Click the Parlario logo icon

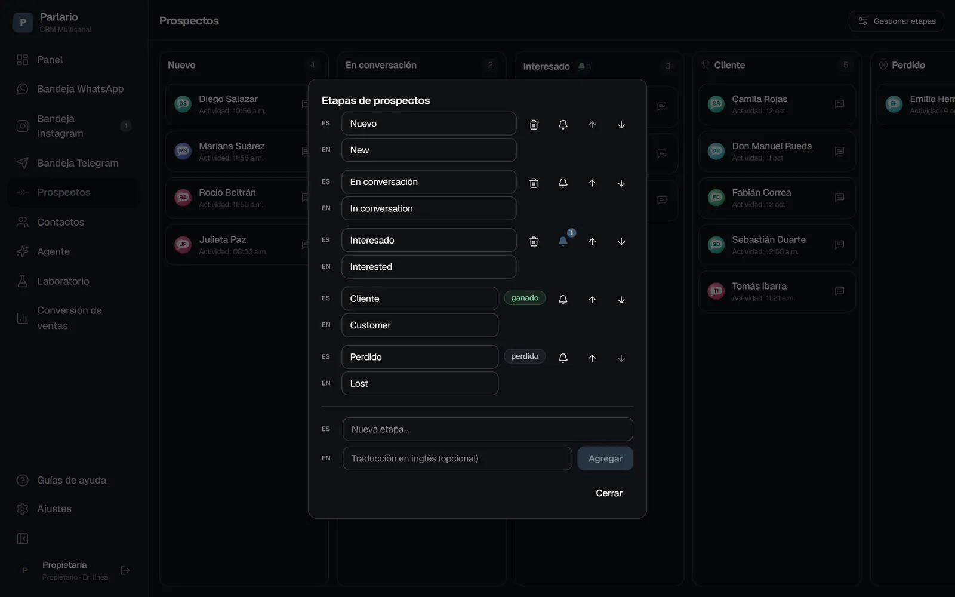23,23
